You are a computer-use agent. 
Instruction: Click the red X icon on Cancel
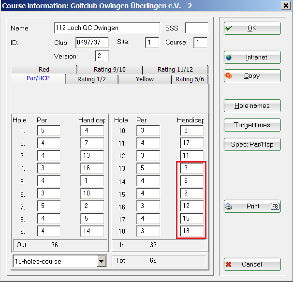point(229,265)
